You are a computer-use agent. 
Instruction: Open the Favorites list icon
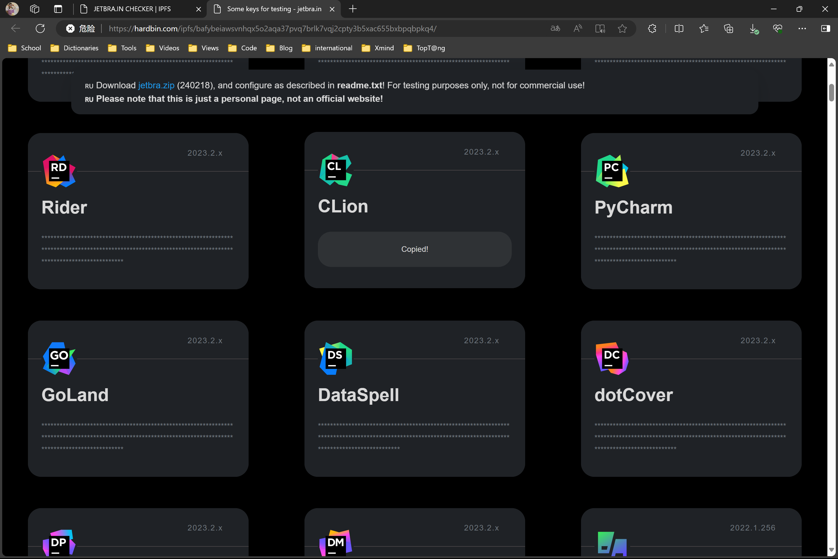(x=704, y=29)
